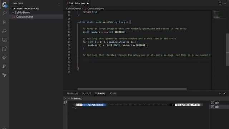This screenshot has height=129, width=229.
Task: Open the Extensions view
Action: [x=4, y=49]
